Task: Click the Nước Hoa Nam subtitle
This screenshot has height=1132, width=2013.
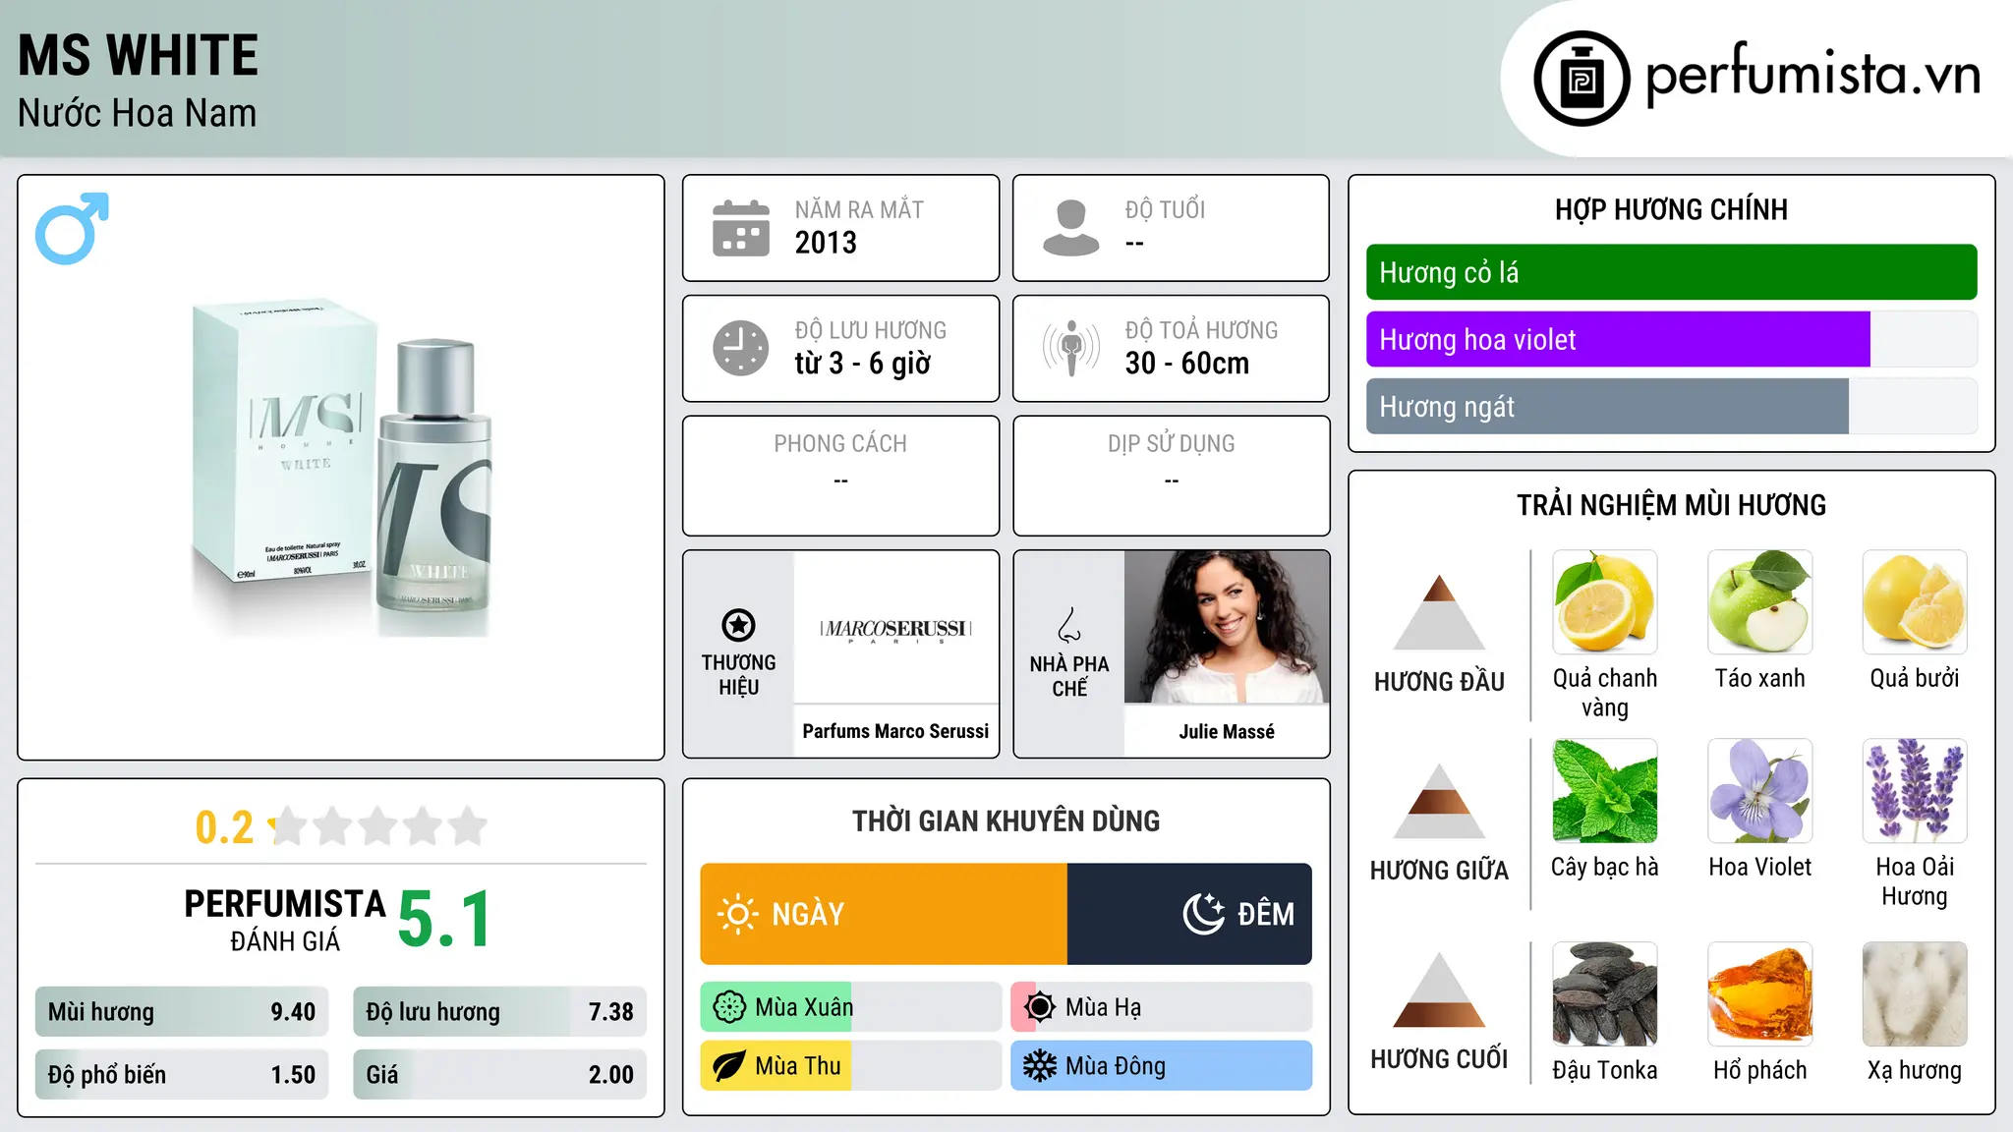Action: click(137, 113)
